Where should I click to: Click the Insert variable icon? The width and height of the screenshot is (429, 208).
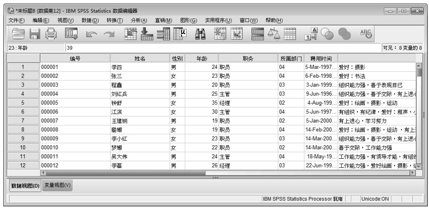coord(236,34)
